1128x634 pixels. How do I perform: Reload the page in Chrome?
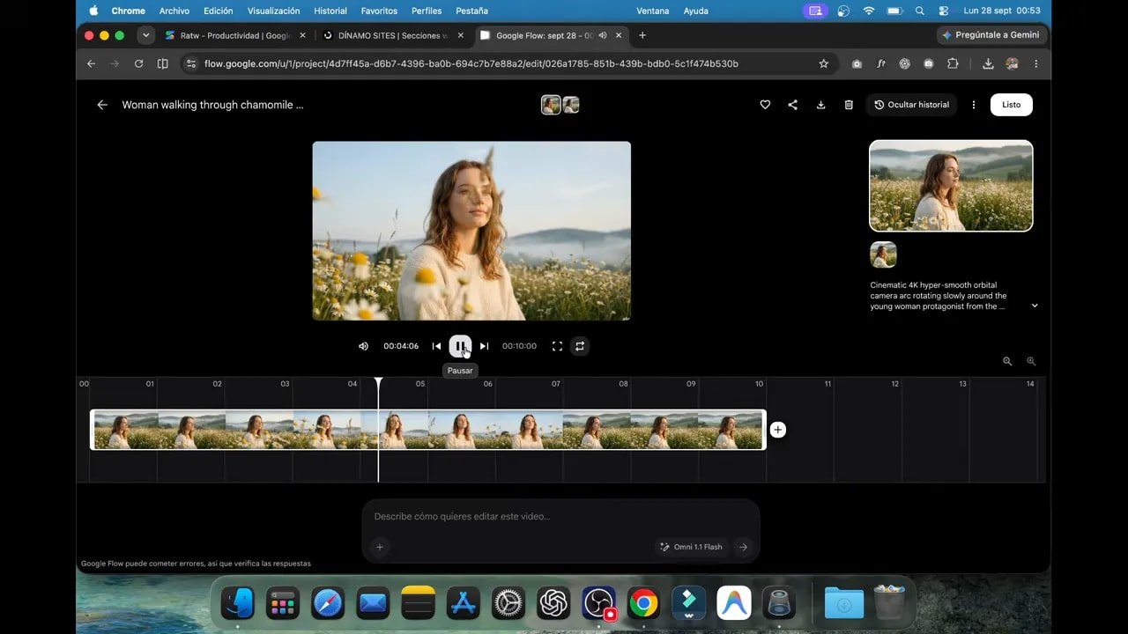point(138,63)
